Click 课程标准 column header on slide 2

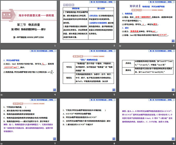coord(76,9)
